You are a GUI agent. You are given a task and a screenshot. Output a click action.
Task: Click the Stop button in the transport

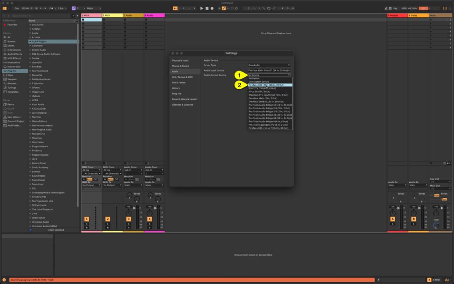point(207,8)
